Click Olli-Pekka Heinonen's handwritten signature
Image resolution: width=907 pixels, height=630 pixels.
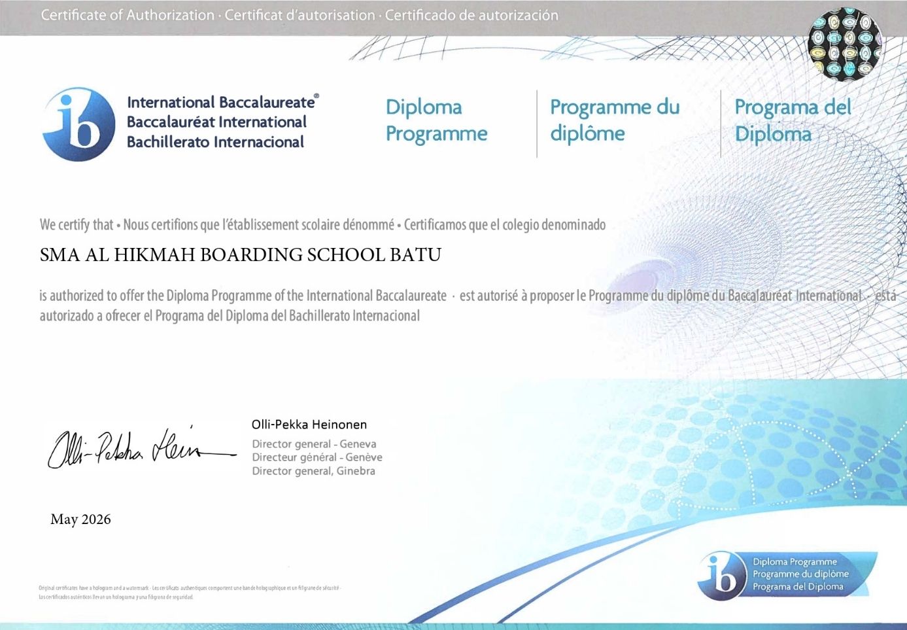[x=142, y=447]
